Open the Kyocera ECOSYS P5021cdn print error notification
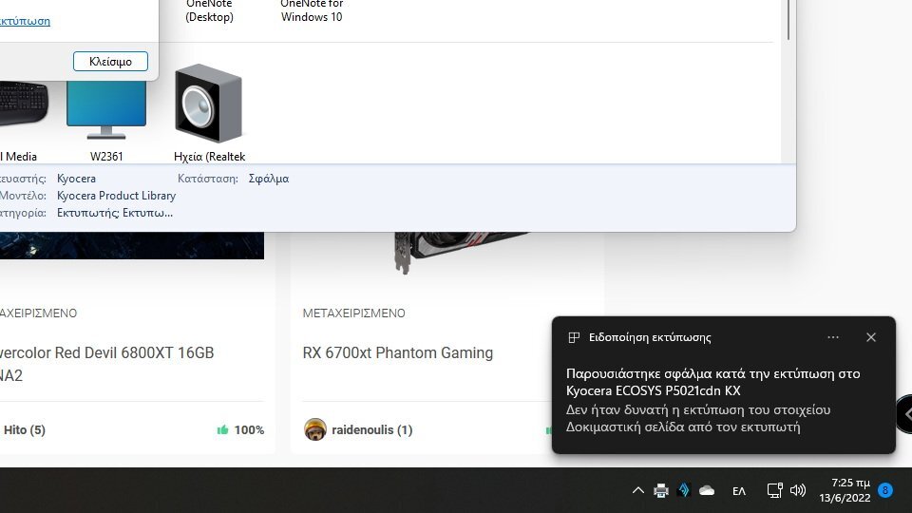912x513 pixels. (x=724, y=385)
